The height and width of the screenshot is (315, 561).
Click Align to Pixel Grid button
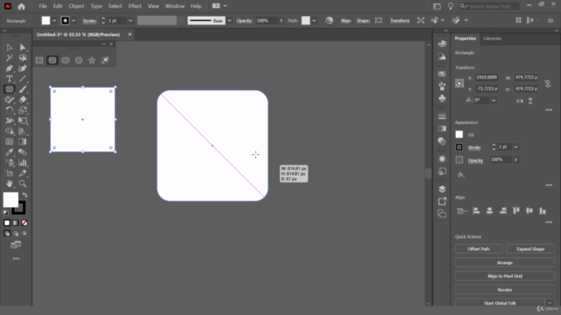point(505,276)
